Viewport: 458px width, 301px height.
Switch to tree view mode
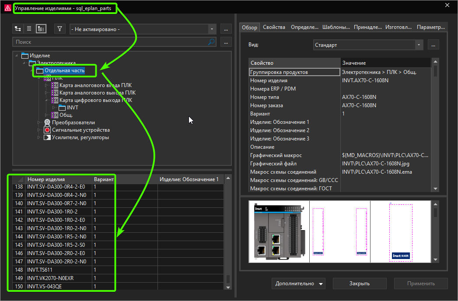[18, 29]
